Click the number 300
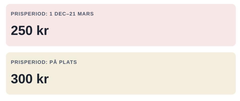The image size is (240, 101). [x=22, y=79]
